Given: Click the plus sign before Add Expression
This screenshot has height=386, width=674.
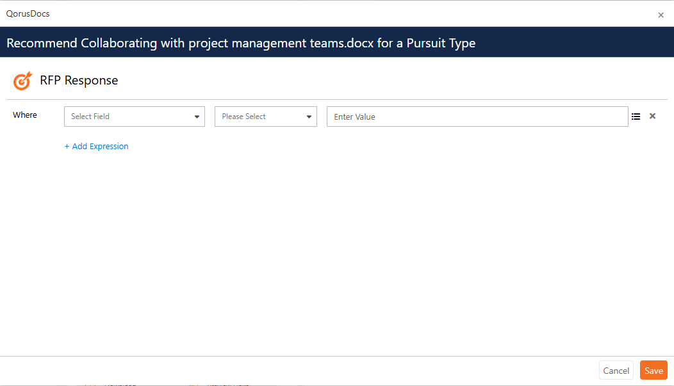Looking at the screenshot, I should click(x=67, y=147).
